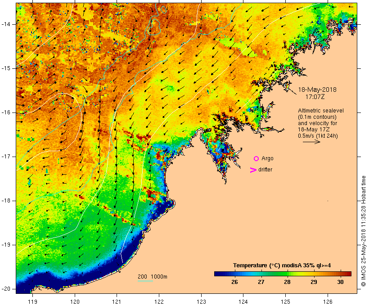
Task: Click the 'Temperature (°C) modisA 35% ql>=4' title
Action: 282,265
